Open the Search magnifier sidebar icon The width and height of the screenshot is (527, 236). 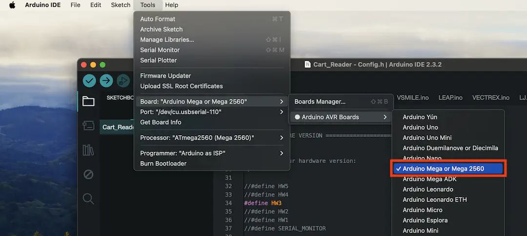[88, 199]
